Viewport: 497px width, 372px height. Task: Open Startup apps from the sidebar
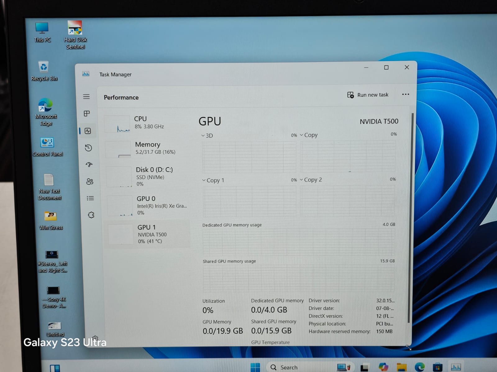[89, 164]
